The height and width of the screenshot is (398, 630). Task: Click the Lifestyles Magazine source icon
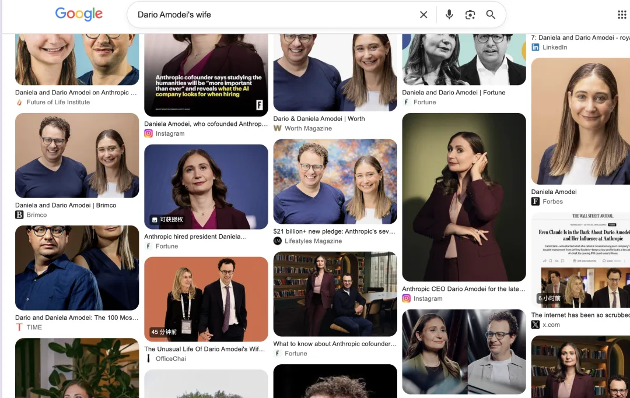pyautogui.click(x=277, y=241)
